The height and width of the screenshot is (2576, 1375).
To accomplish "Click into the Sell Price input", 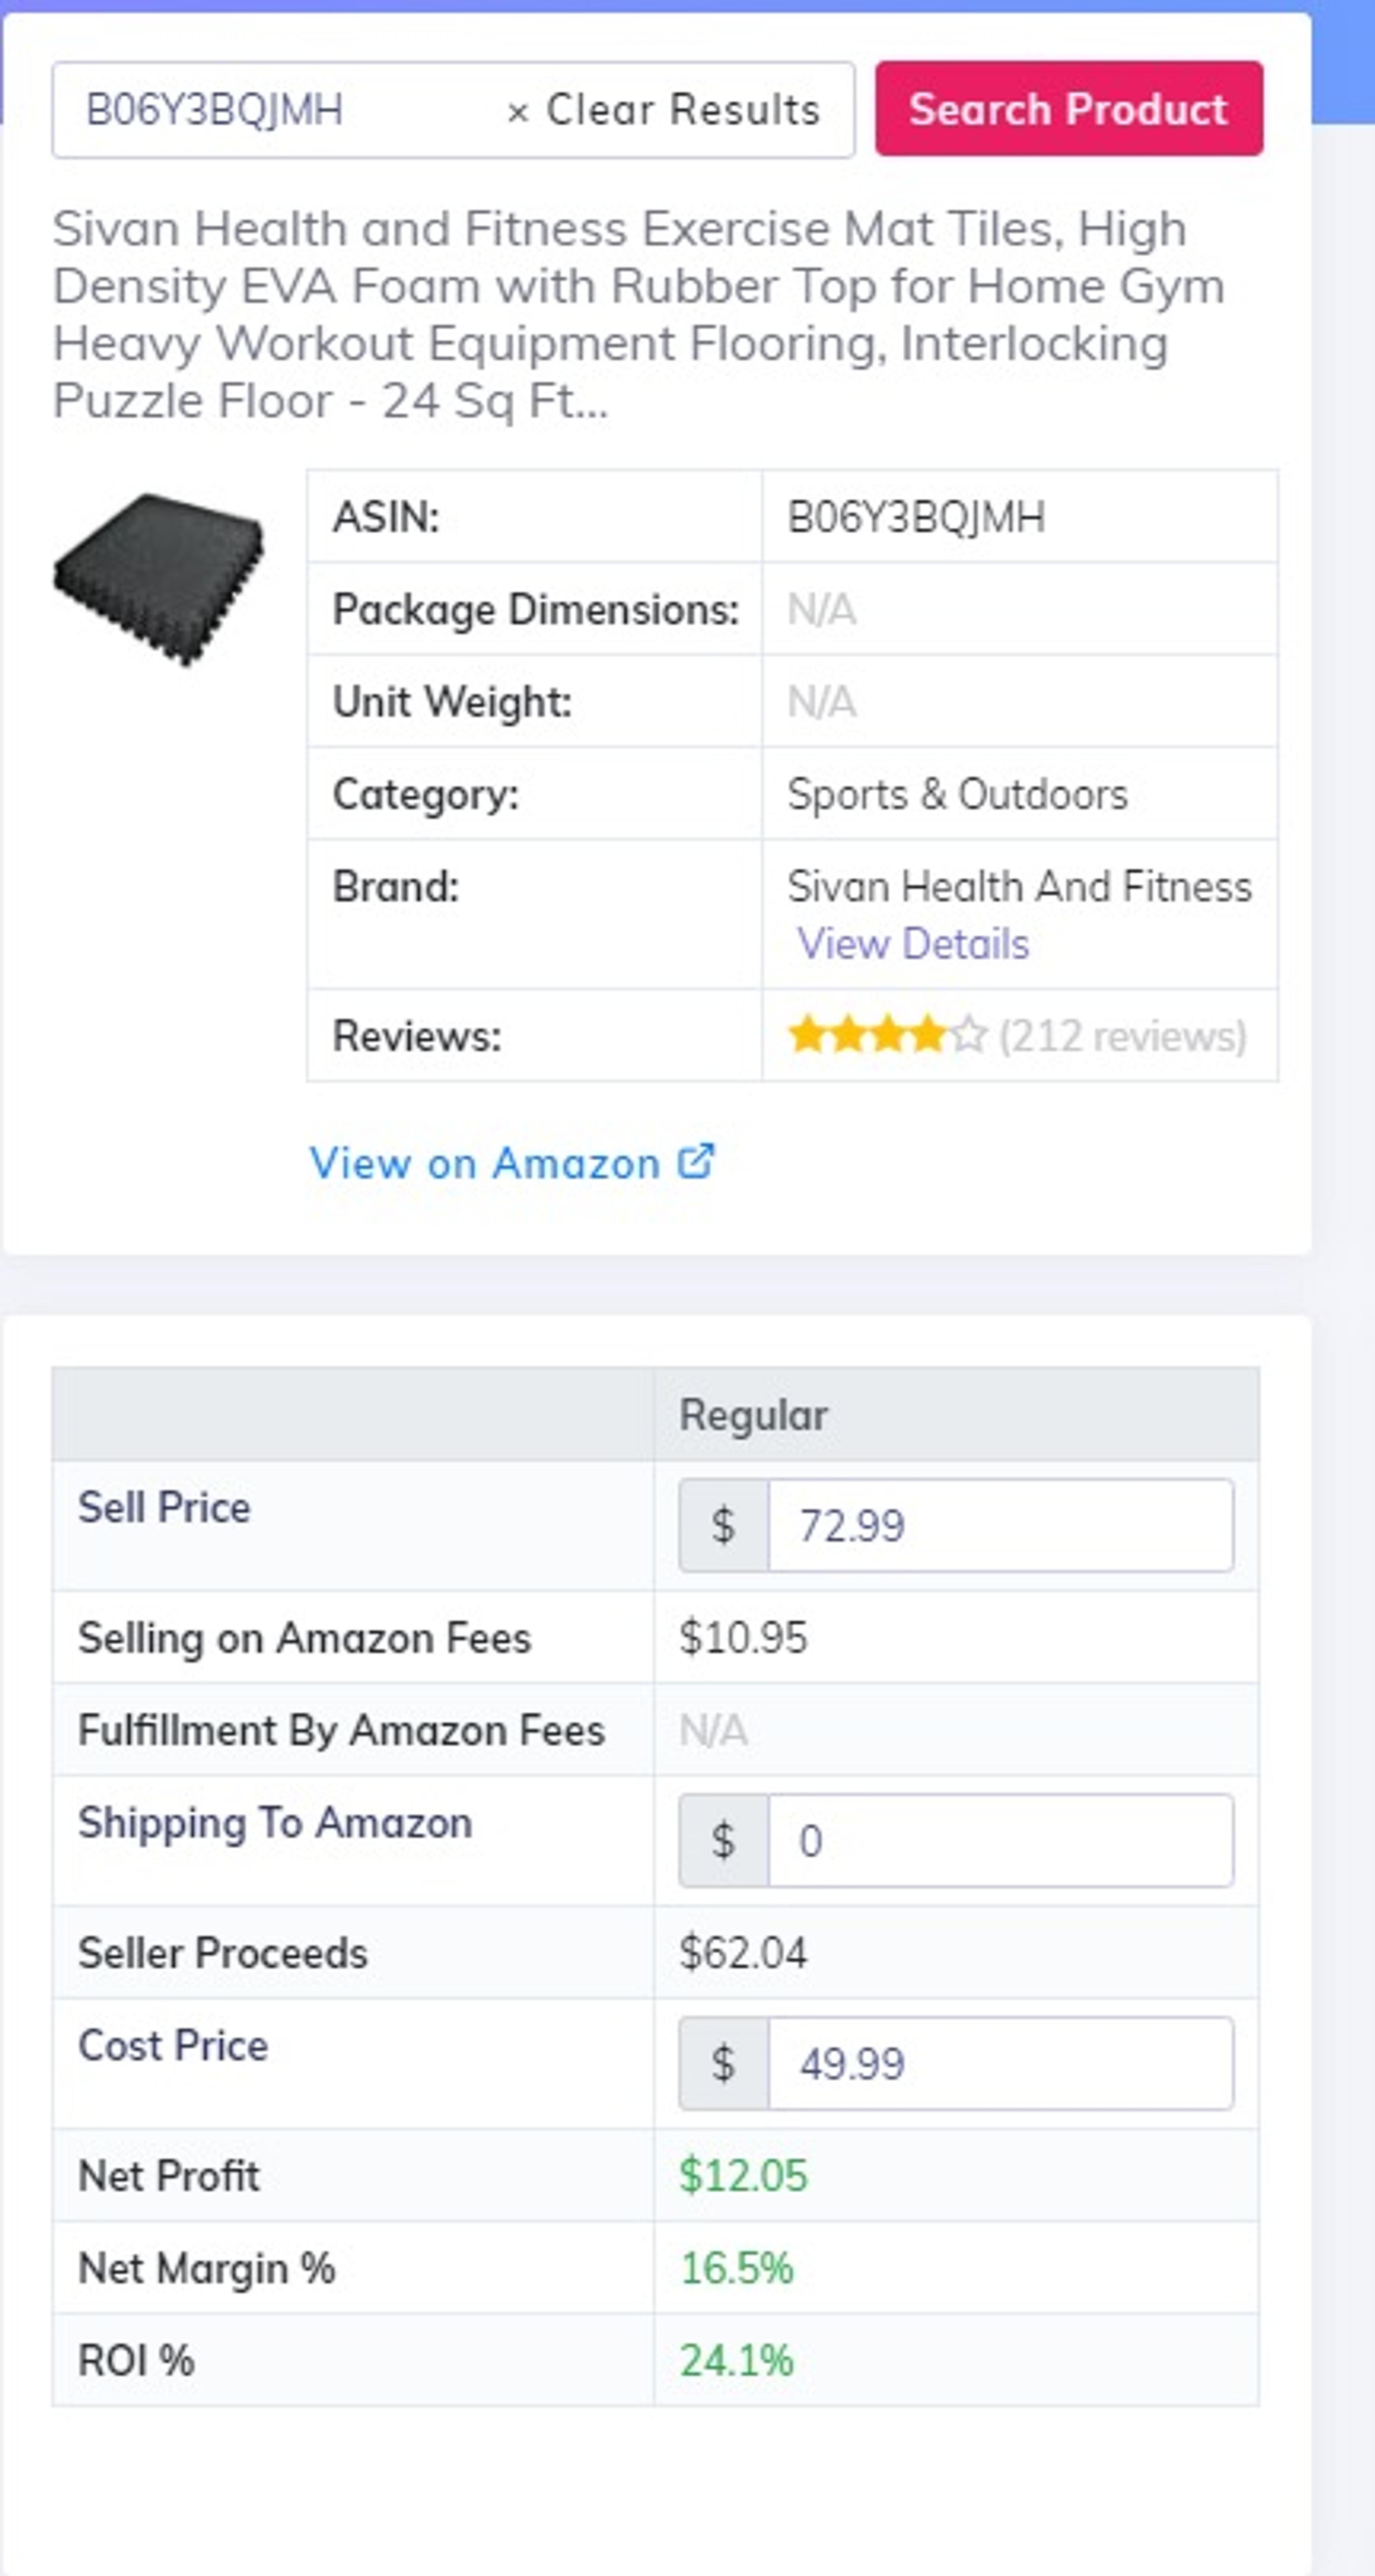I will [999, 1525].
